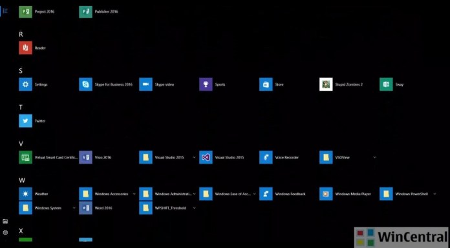The height and width of the screenshot is (248, 450).
Task: Expand the WPSHIFT_Threshold chevron
Action: tap(195, 208)
